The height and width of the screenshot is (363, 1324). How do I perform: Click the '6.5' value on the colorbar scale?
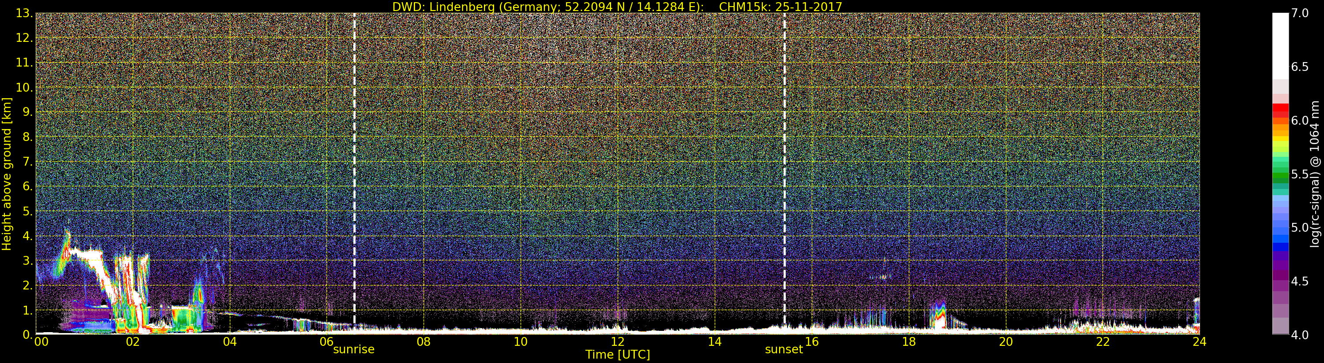pos(1300,67)
